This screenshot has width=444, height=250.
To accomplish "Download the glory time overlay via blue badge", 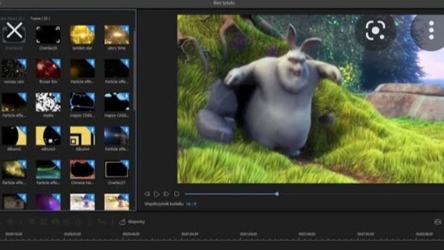I will coord(126,28).
